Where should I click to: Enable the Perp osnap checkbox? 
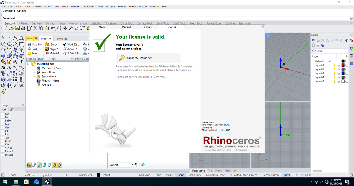tap(3, 134)
